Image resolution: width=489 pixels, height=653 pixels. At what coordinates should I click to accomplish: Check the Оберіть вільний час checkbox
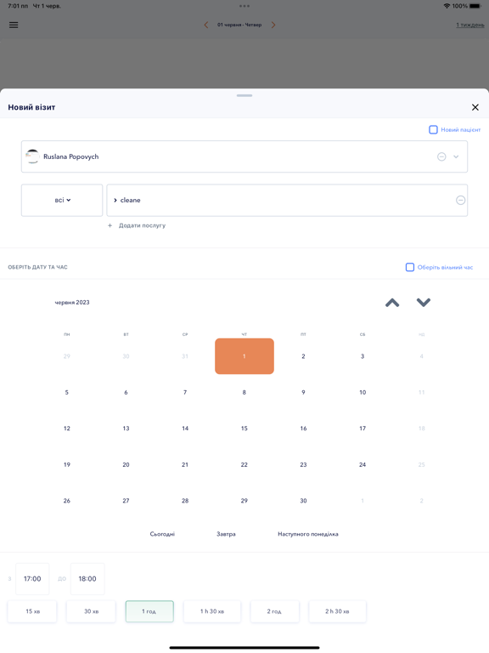point(410,267)
